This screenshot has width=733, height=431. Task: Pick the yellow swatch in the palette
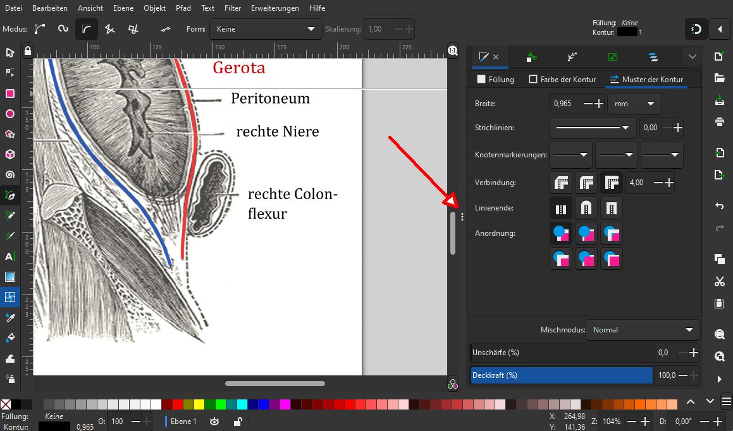coord(199,404)
